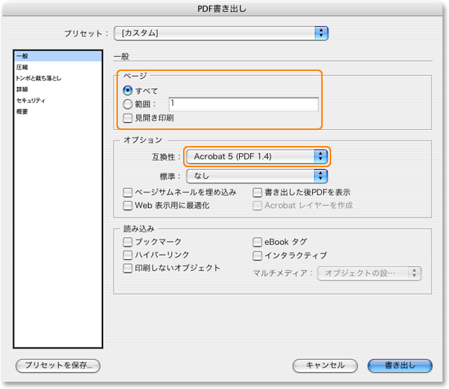The image size is (449, 389).
Task: Expand the 標準 dropdown menu
Action: [257, 176]
